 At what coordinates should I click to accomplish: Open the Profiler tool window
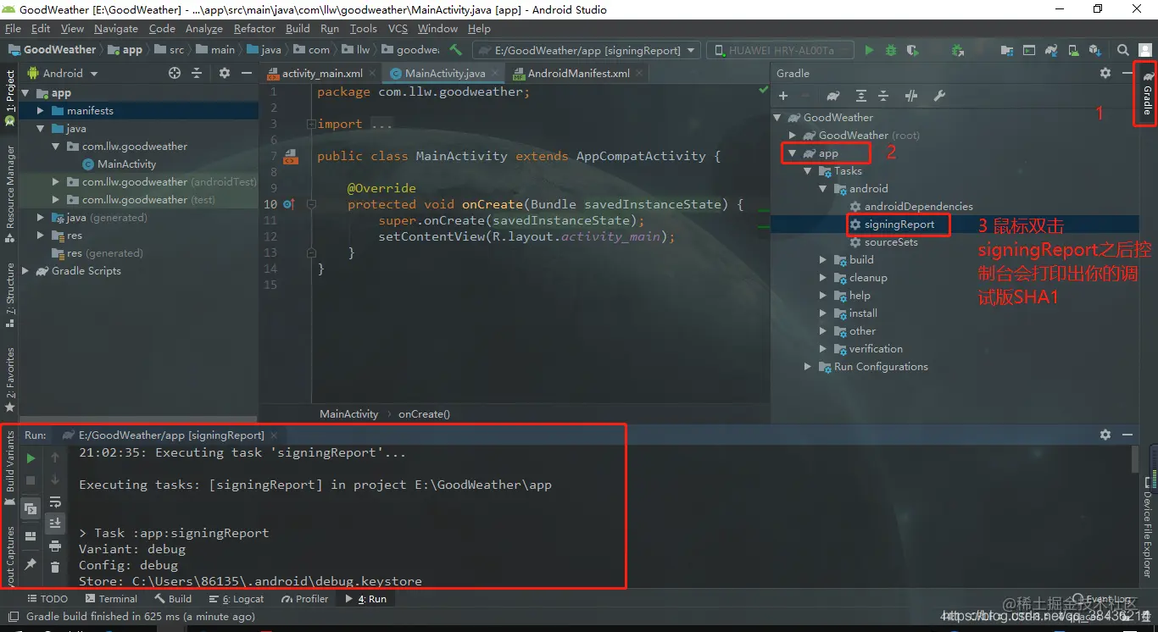(x=303, y=598)
